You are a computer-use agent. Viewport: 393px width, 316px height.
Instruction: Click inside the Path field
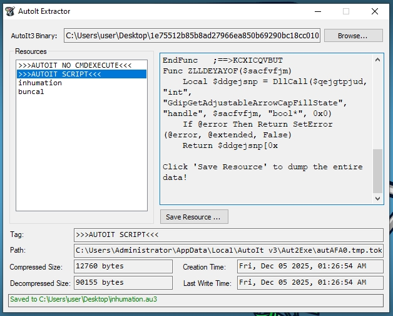228,250
